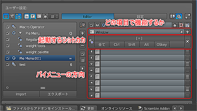Open the 設定 tab
197x111 pixels.
(140, 17)
